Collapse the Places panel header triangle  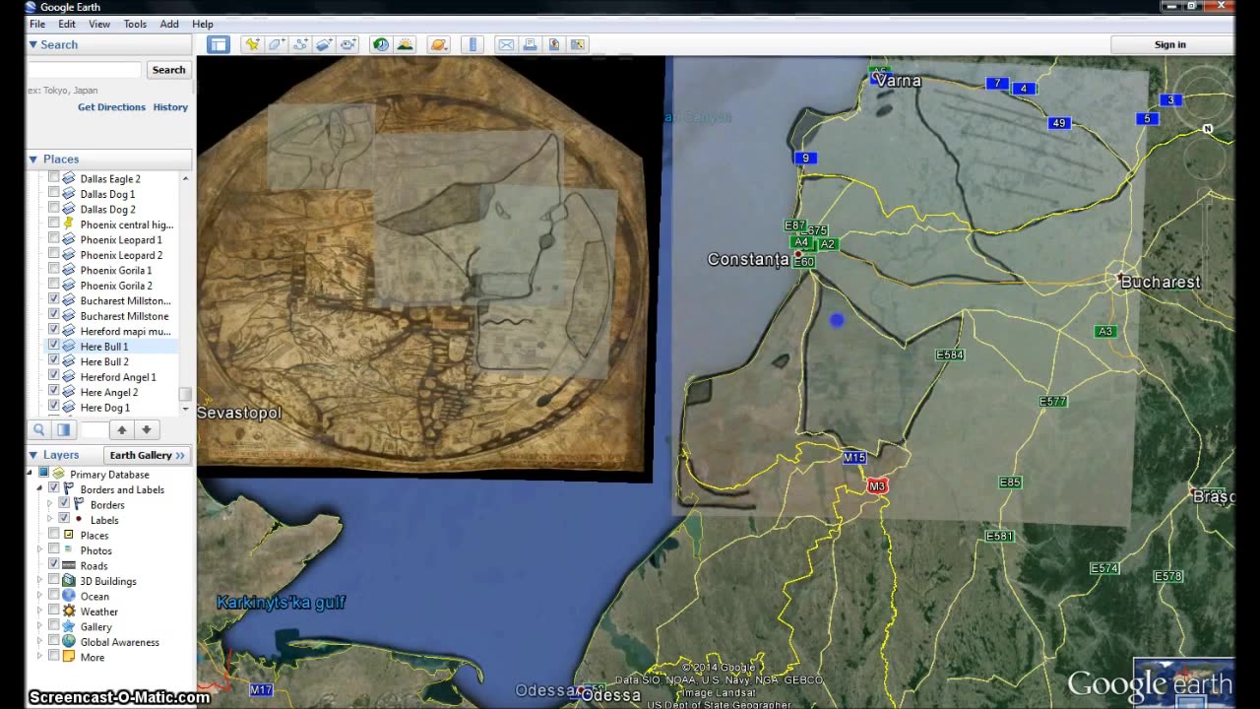[32, 159]
